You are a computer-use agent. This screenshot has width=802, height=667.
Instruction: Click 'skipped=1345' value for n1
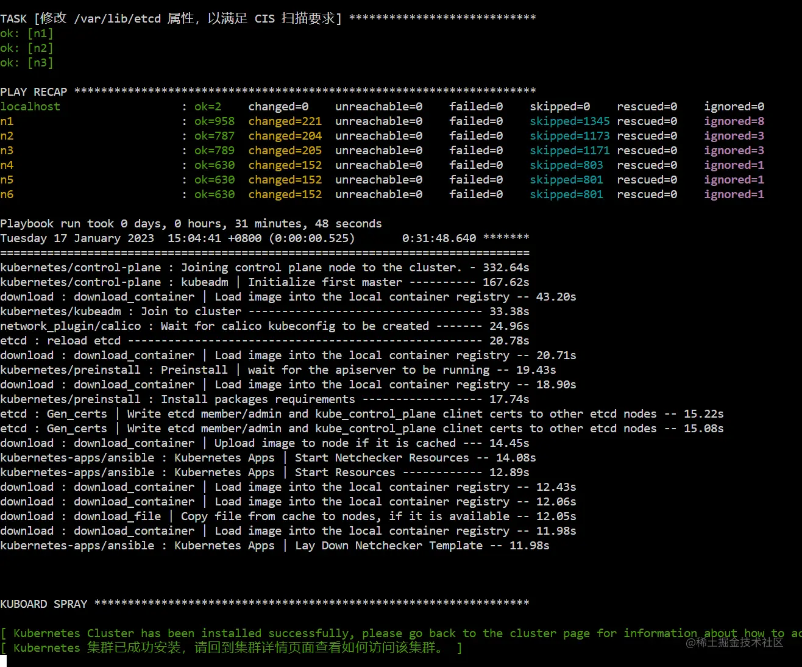[570, 121]
